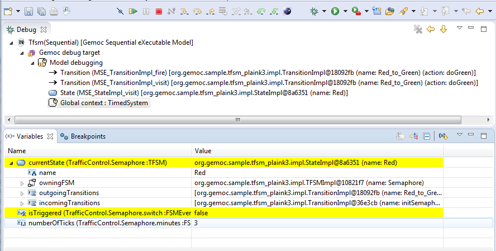Click the Debug view horizontal scrollbar
Viewport: 496px width, 251px height.
[x=237, y=120]
